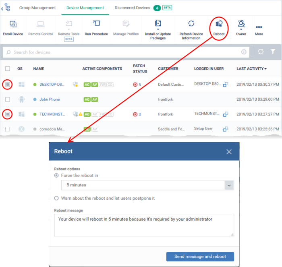Click the AG badge for John Phone
Viewport: 282px width, 267px height.
[87, 99]
